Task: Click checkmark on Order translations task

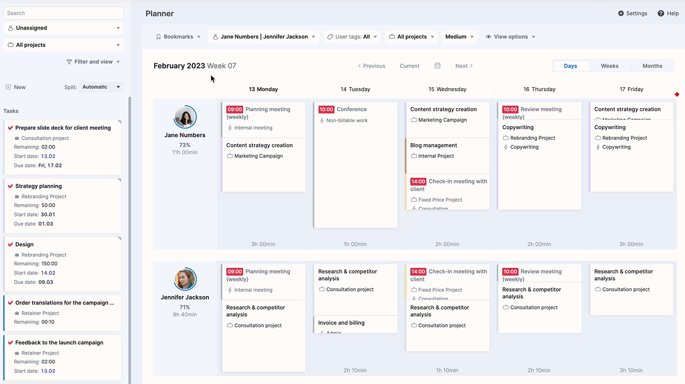Action: [11, 303]
